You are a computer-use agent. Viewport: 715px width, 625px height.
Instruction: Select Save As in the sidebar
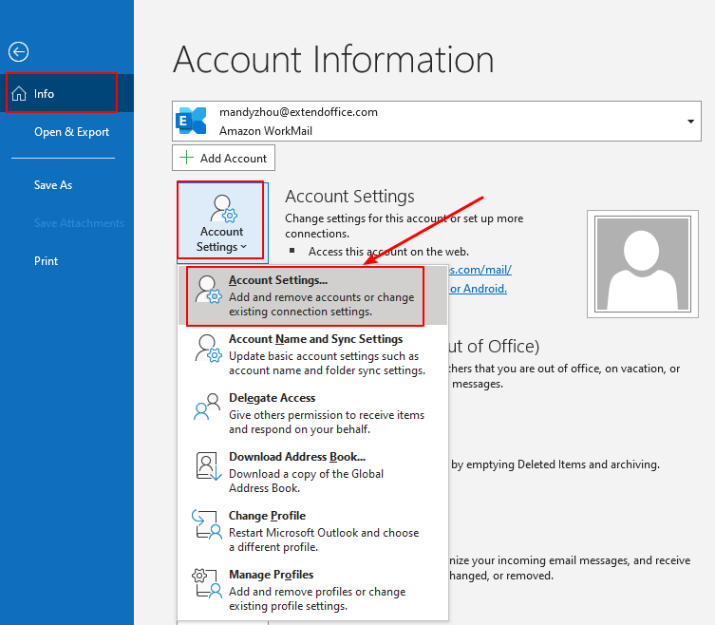[x=53, y=185]
